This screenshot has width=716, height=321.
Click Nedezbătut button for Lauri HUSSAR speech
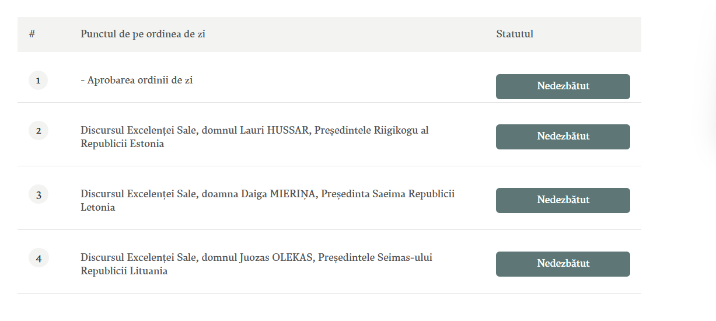click(563, 137)
